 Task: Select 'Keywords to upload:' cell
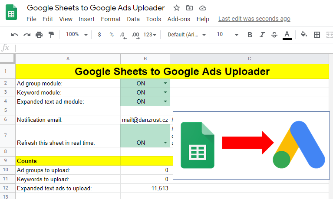[68, 179]
